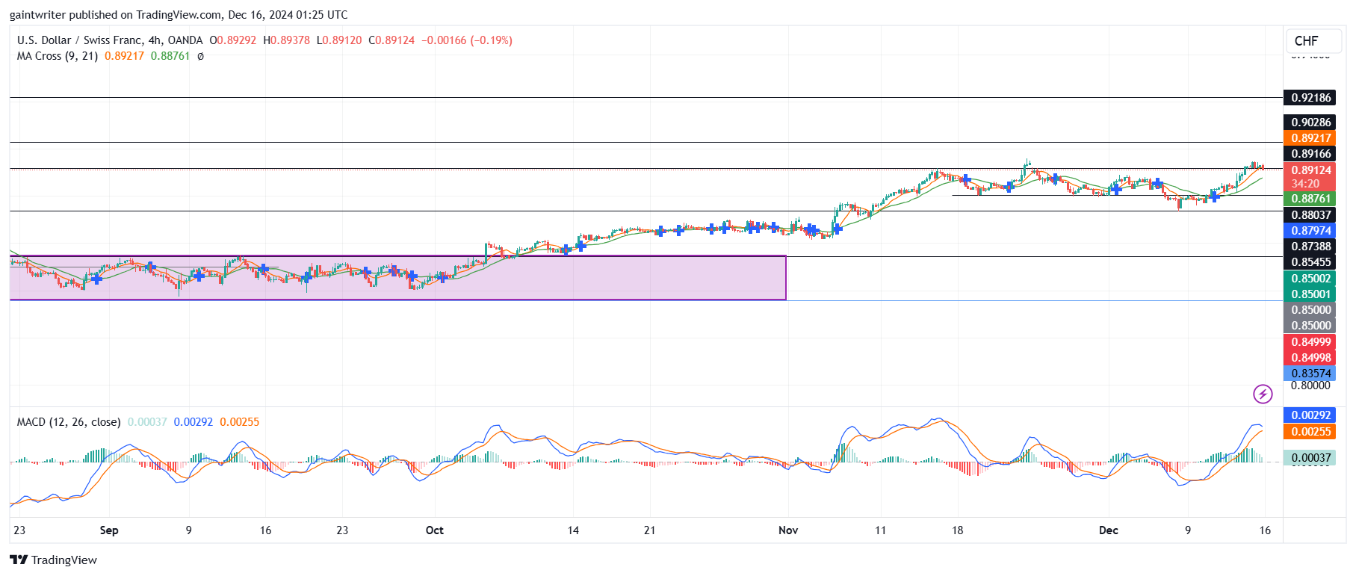
Task: Click the MACD (12, 26, close) indicator label
Action: click(69, 422)
